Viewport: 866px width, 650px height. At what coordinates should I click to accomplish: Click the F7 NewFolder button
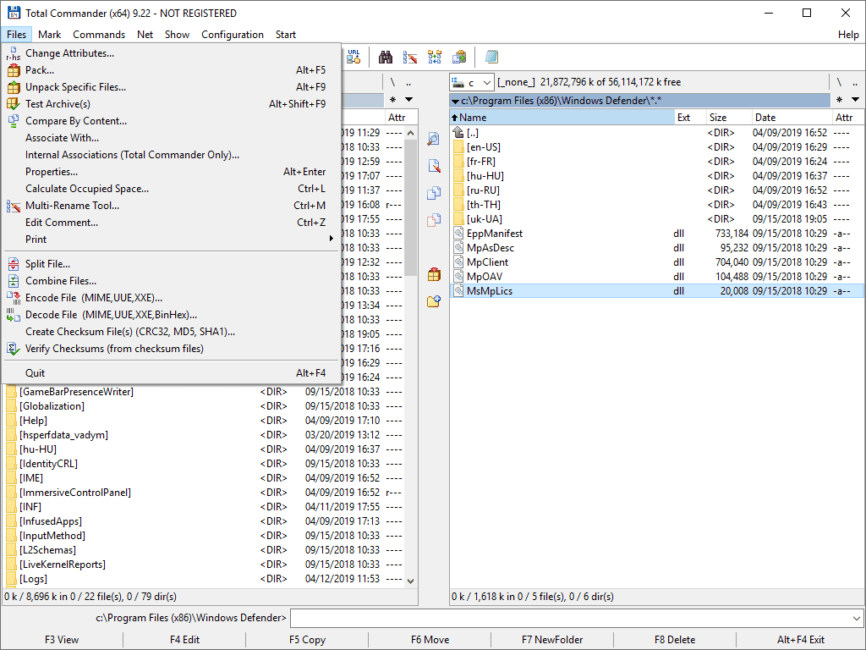coord(552,640)
